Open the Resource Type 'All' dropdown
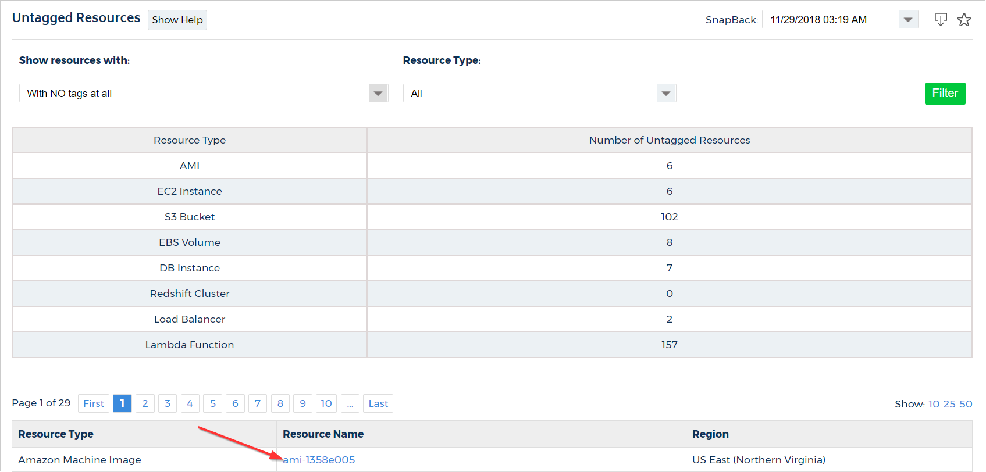The width and height of the screenshot is (986, 472). (539, 93)
